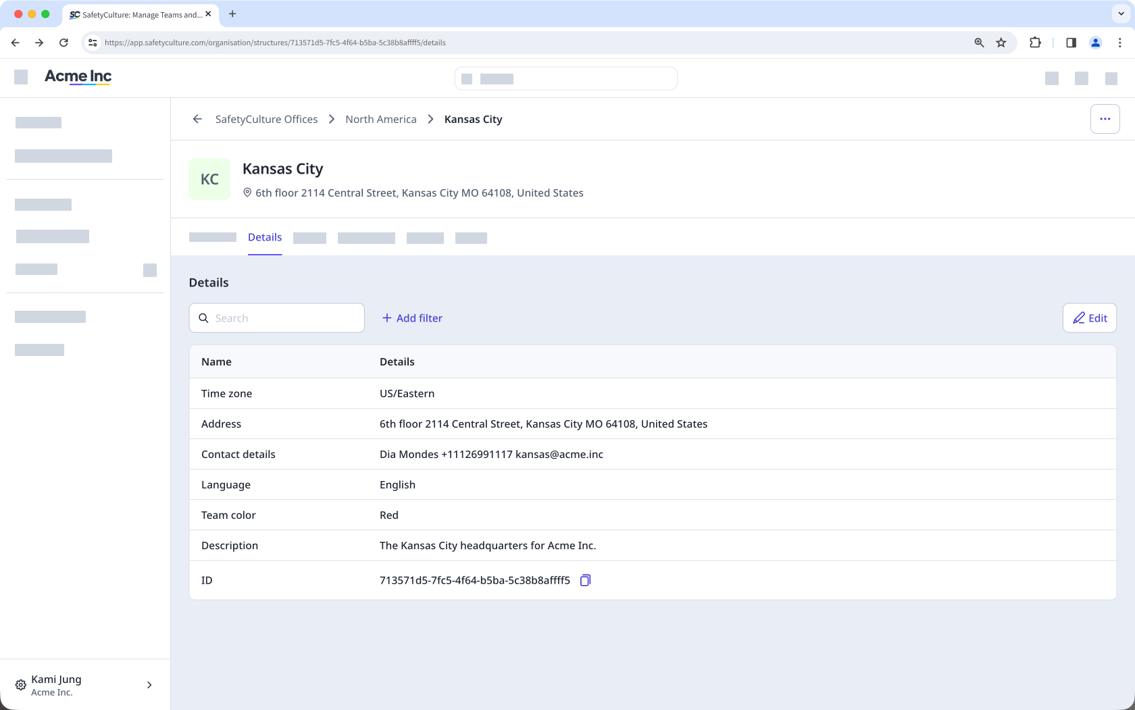
Task: Click the KC site avatar
Action: click(209, 179)
